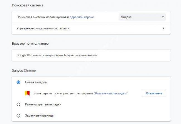Click the Google Chrome default browser text

[57, 55]
